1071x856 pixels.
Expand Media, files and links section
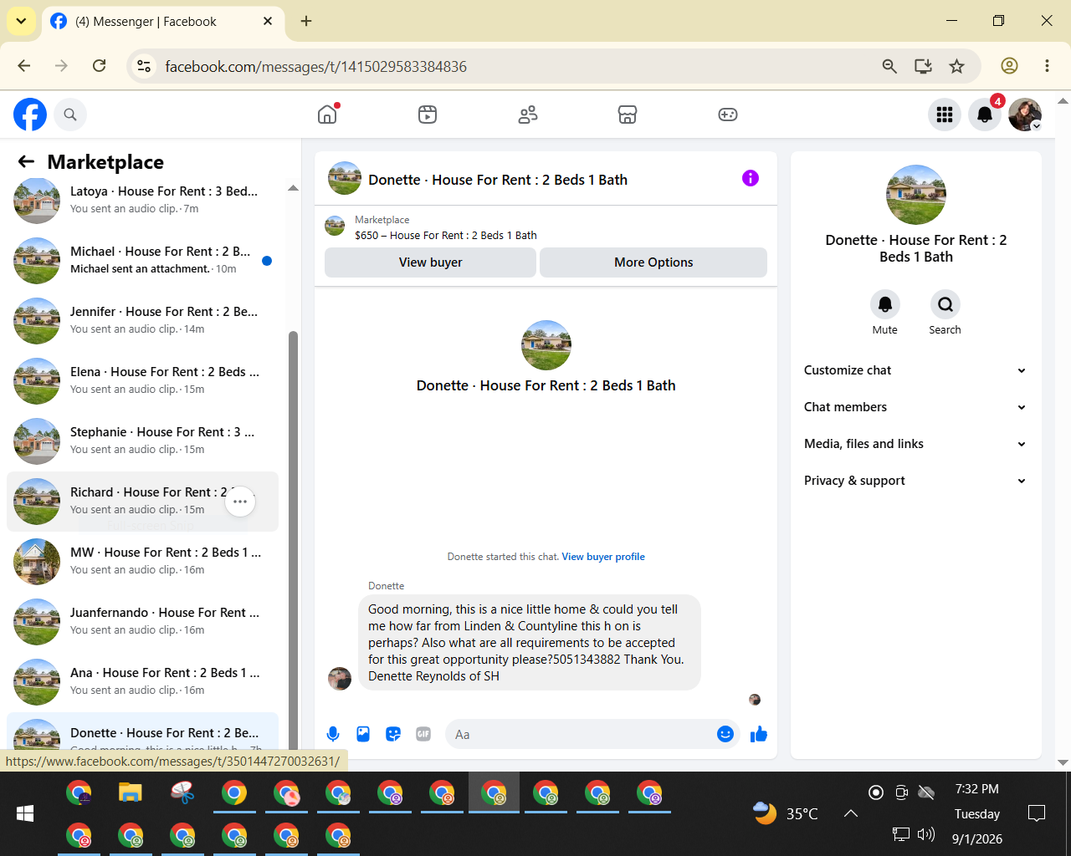(x=915, y=444)
